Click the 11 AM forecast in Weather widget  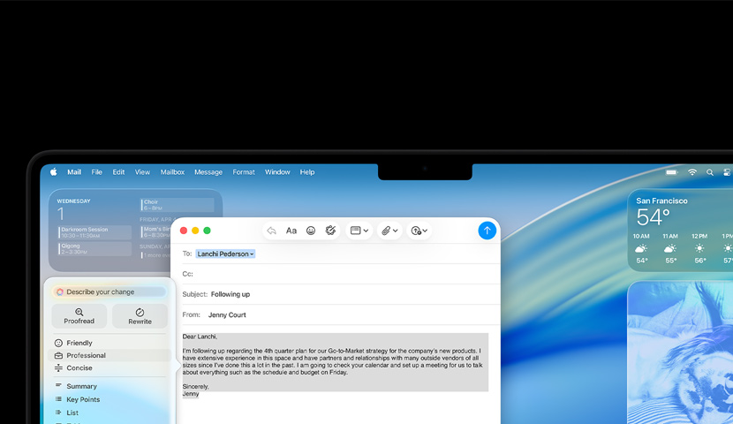pos(670,248)
